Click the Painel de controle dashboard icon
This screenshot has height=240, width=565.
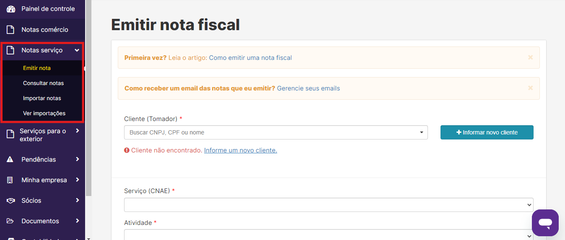[11, 9]
